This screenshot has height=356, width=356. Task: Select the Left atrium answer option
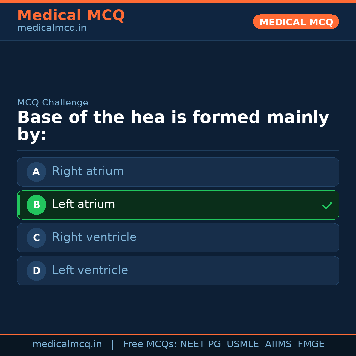(178, 205)
